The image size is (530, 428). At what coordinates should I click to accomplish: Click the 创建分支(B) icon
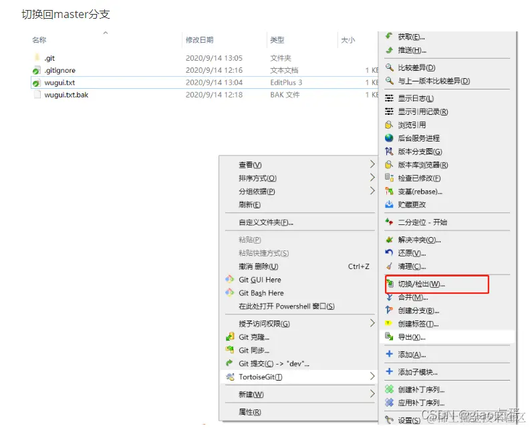389,310
